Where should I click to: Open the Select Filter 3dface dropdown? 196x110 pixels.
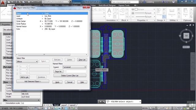pyautogui.click(x=27, y=61)
